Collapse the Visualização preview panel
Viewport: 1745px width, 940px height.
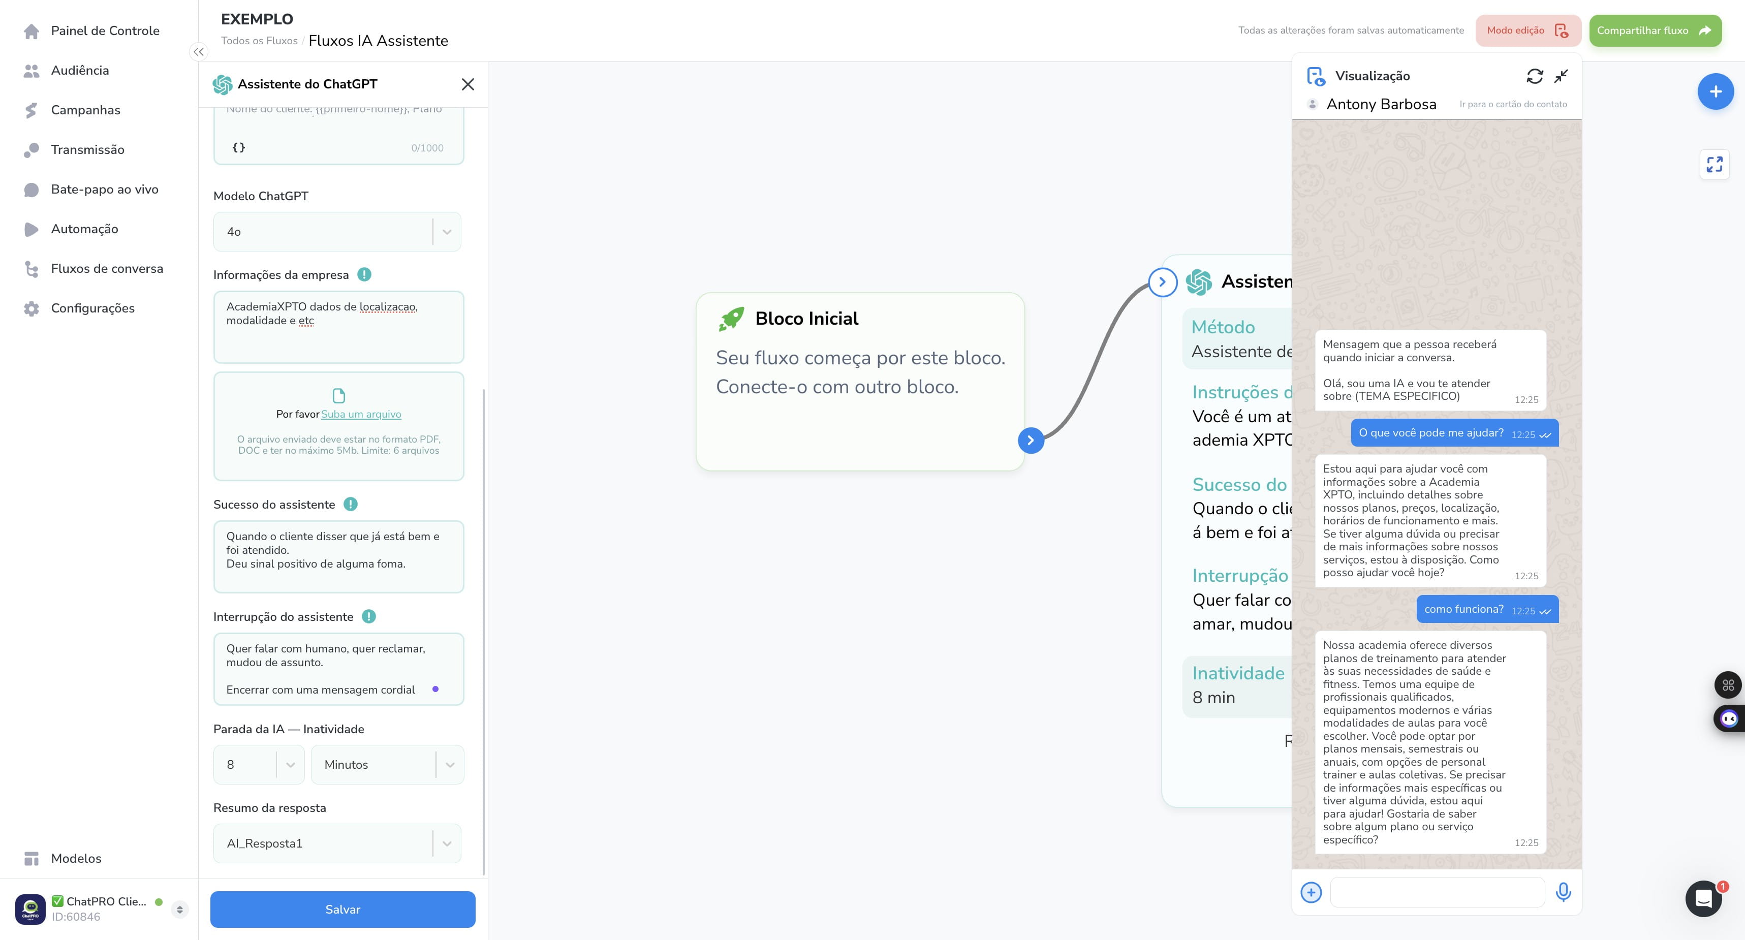1561,77
